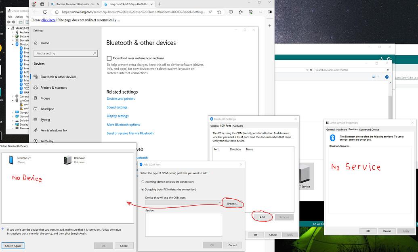The width and height of the screenshot is (418, 252).
Task: Click the 'click here' redirect link
Action: pos(48,20)
